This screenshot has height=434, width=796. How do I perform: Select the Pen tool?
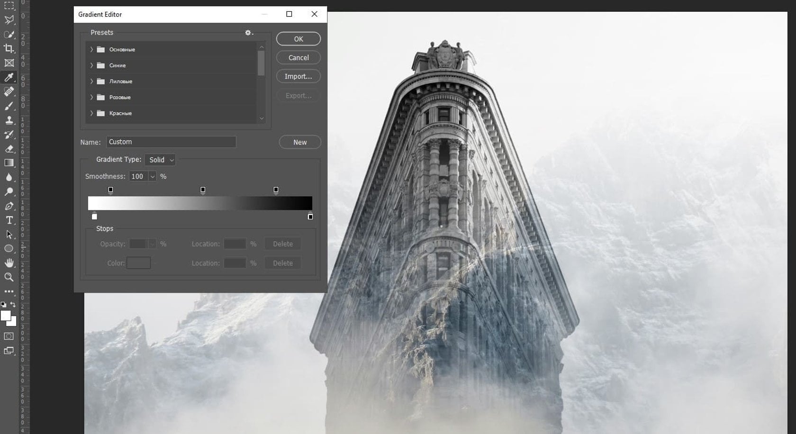(x=9, y=206)
